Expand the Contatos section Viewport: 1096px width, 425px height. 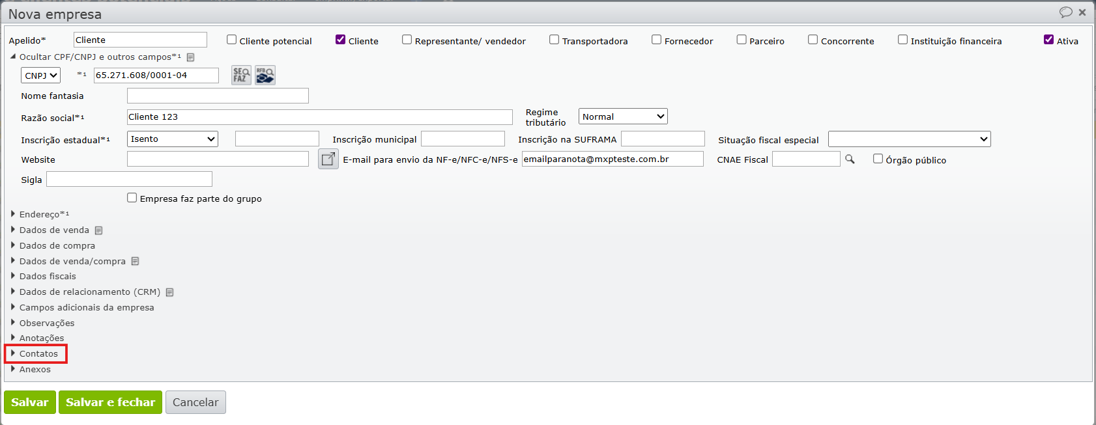(38, 353)
